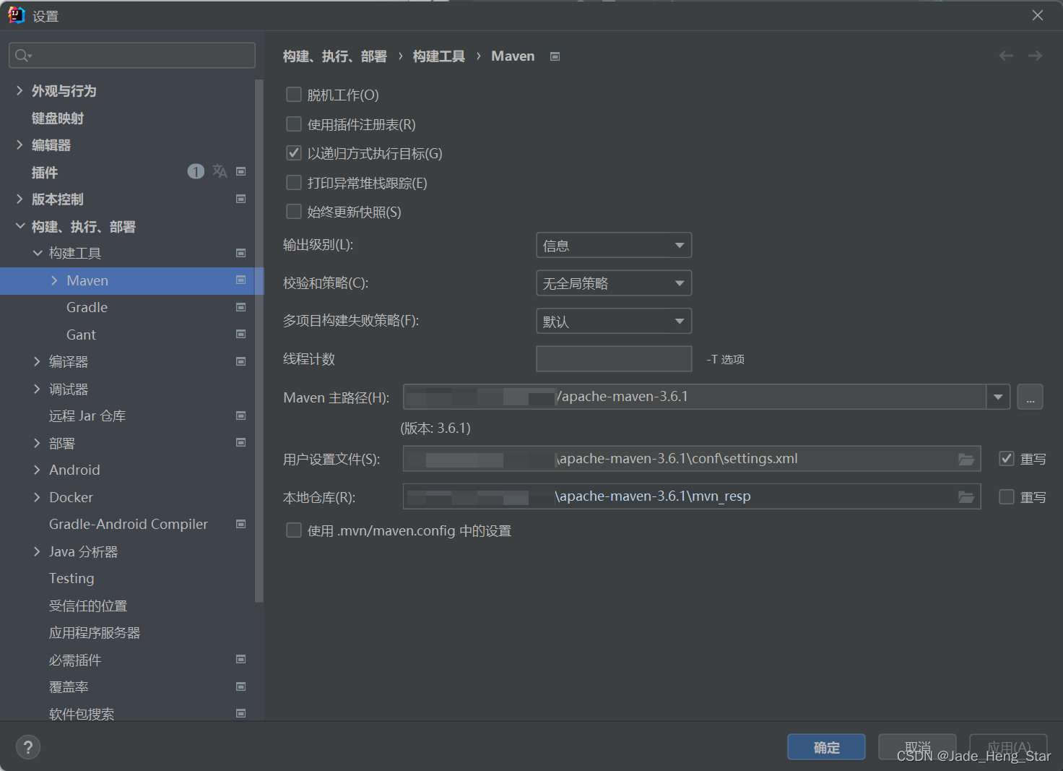Click the project-level icon on 覆盖率 row

pos(241,686)
